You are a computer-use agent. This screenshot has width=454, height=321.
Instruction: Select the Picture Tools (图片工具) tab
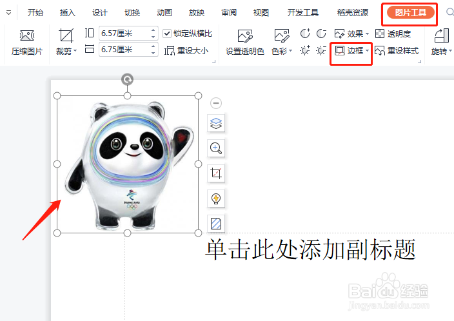click(x=411, y=12)
